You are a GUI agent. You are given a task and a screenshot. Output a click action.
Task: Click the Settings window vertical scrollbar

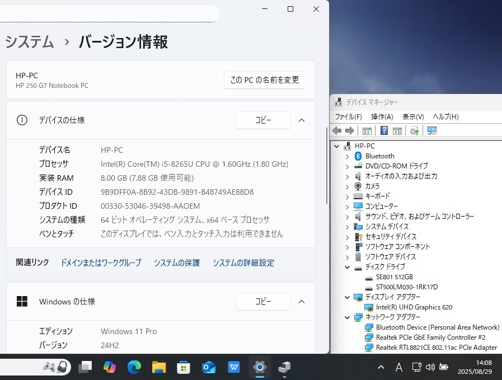coord(327,179)
